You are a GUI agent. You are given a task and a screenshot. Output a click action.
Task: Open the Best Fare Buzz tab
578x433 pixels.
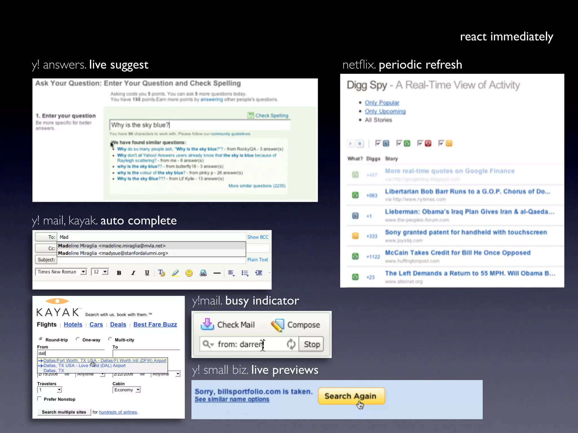click(x=155, y=324)
